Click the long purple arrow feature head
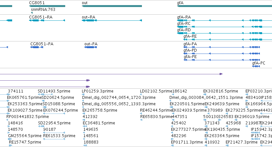Screen dimensions: 272x147 coord(221,74)
